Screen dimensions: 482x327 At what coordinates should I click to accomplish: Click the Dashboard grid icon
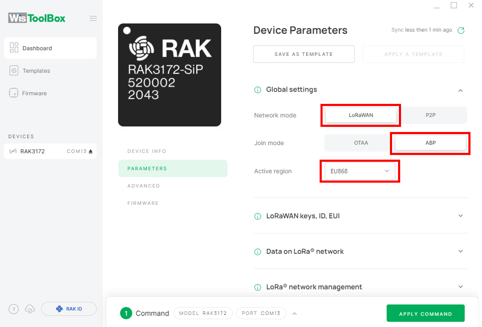point(14,48)
